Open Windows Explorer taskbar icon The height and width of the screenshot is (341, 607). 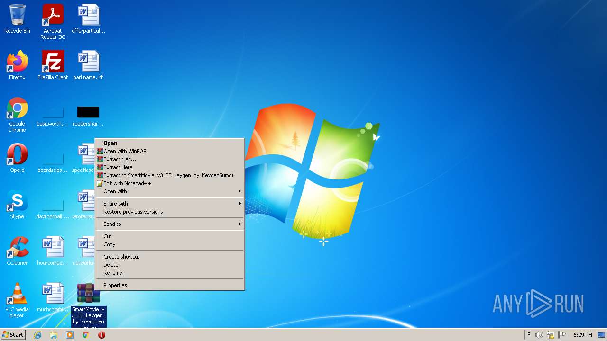[x=54, y=335]
